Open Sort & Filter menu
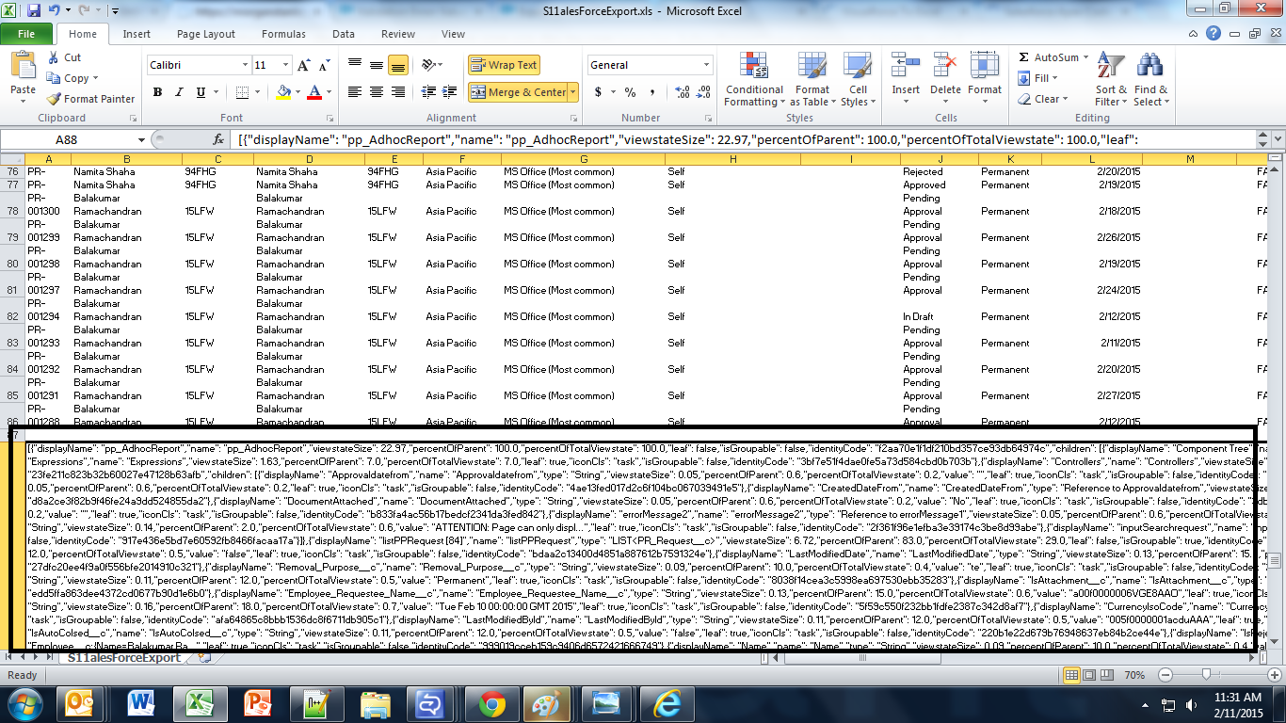This screenshot has width=1286, height=723. point(1111,80)
